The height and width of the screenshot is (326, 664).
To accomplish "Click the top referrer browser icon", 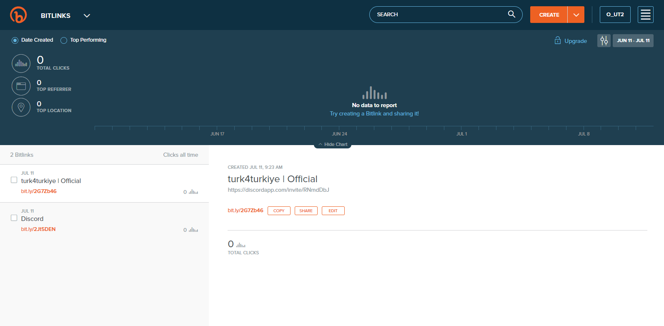I will pos(21,86).
